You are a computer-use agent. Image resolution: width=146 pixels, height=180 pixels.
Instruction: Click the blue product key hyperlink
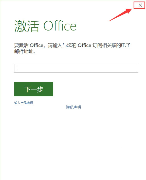24,103
